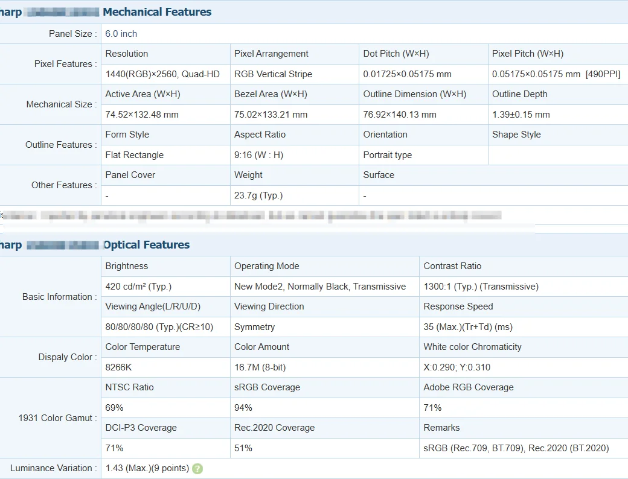This screenshot has height=479, width=628.
Task: Click the 23.7g (Typ.) weight value
Action: tap(258, 195)
